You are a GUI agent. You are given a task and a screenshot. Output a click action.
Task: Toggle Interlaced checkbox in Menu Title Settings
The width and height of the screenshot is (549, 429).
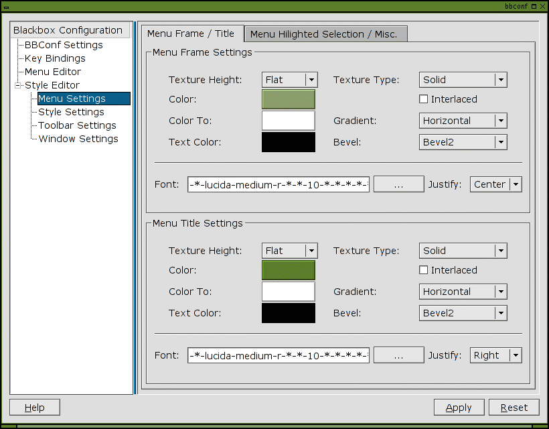[423, 270]
